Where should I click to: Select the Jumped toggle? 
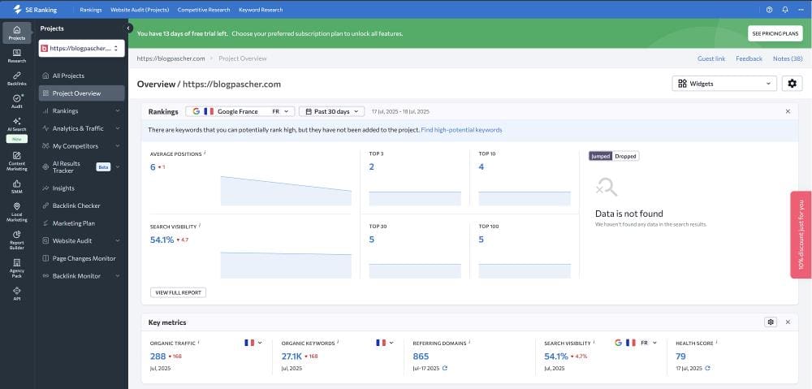601,156
